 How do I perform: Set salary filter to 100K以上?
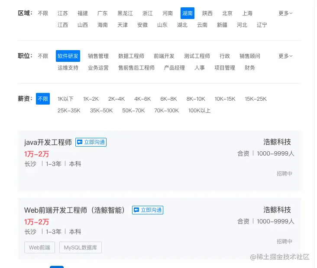coord(199,111)
